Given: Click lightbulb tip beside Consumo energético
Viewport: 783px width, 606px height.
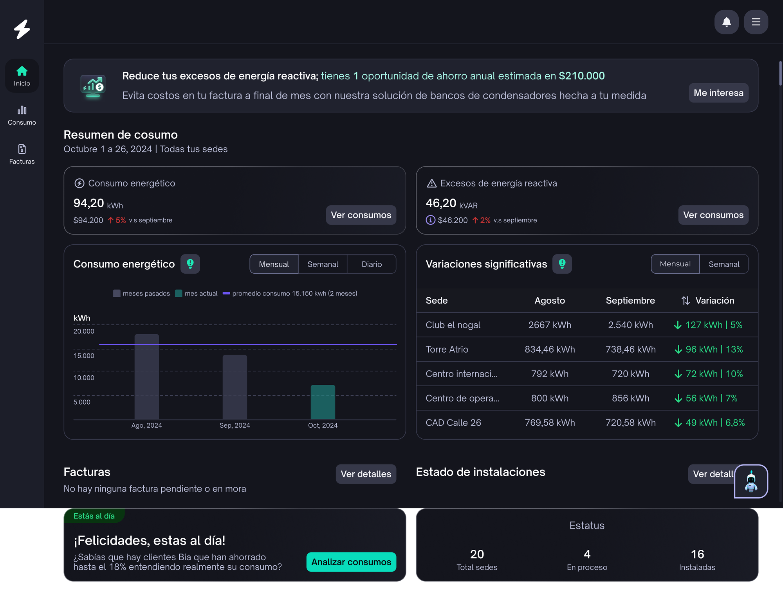Looking at the screenshot, I should click(190, 264).
